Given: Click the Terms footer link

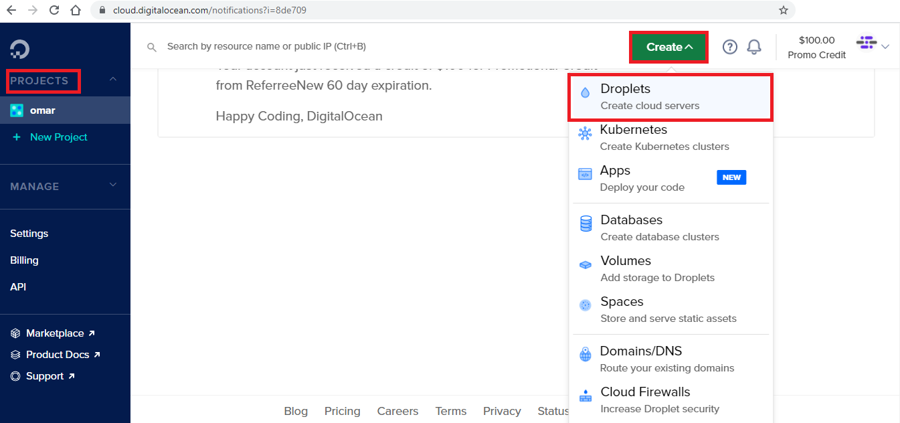Looking at the screenshot, I should [451, 411].
